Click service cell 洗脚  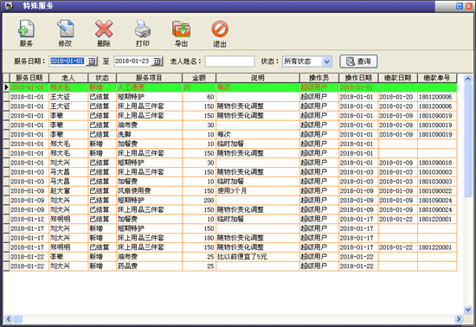149,134
